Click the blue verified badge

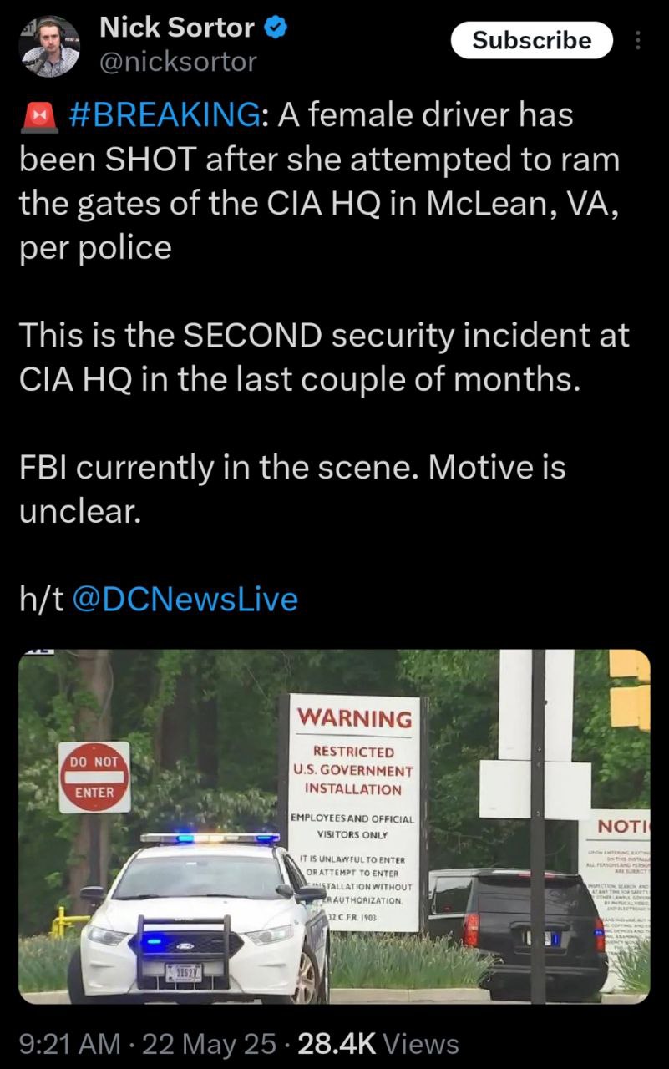tap(276, 28)
